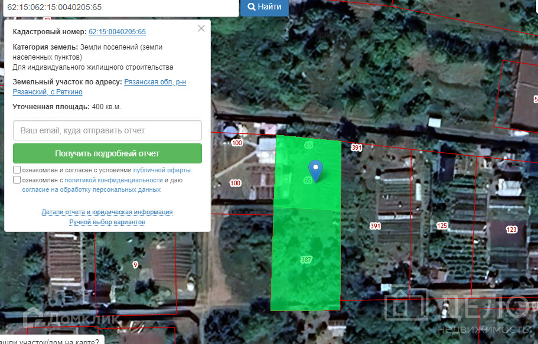Open address link Рязанская обл, р-н
The image size is (538, 344).
coord(155,82)
